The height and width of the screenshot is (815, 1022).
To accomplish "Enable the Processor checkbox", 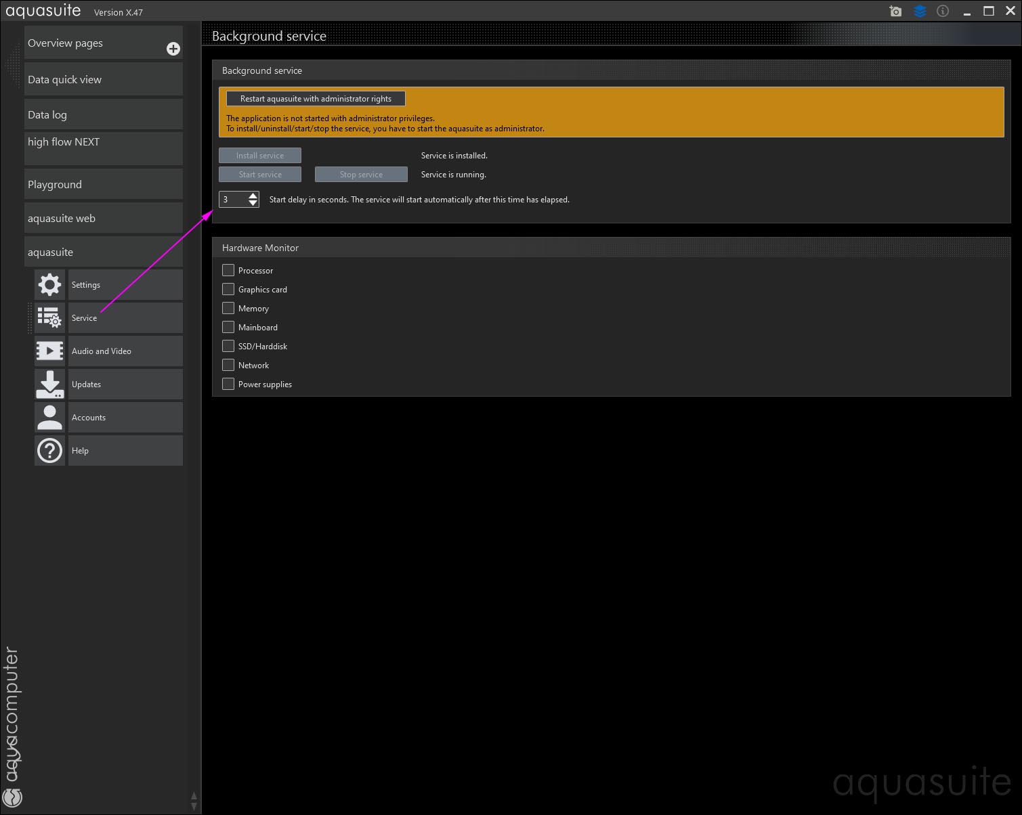I will point(228,270).
